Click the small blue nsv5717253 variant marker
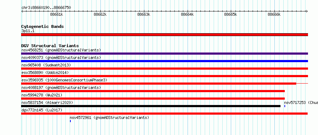The width and height of the screenshot is (318, 135). (285, 106)
